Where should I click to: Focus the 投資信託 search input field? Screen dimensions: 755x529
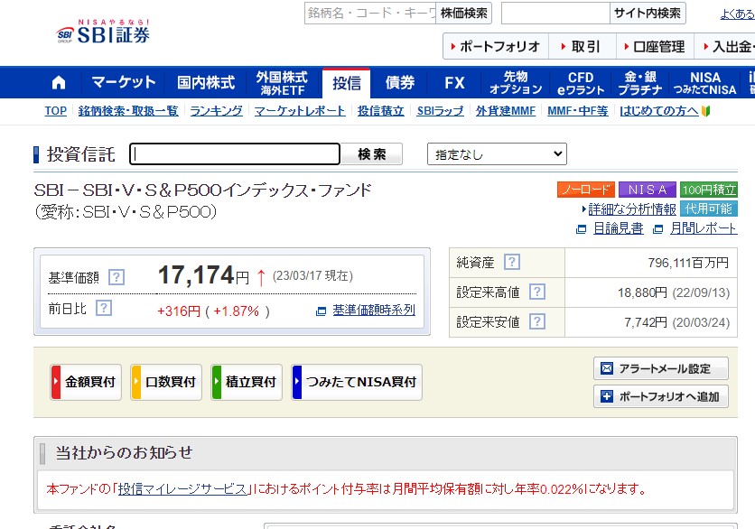235,154
